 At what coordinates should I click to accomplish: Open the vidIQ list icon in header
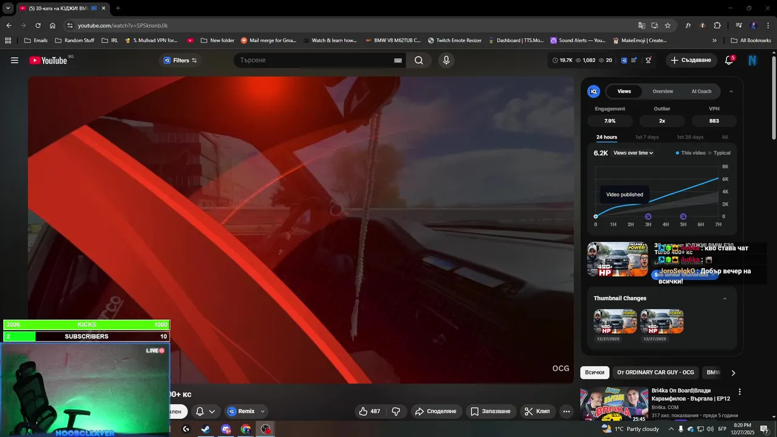(634, 60)
